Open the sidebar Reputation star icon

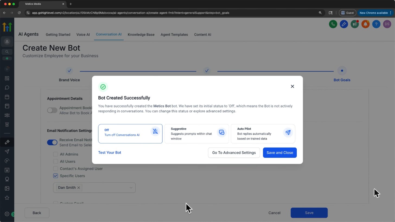[7, 198]
